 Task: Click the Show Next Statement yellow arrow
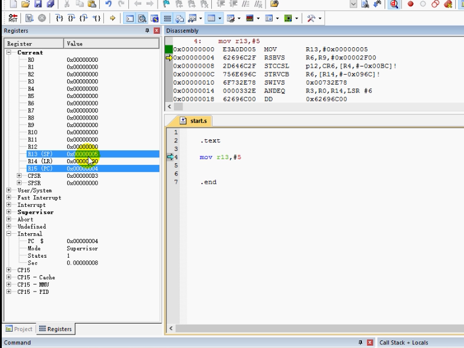point(113,18)
